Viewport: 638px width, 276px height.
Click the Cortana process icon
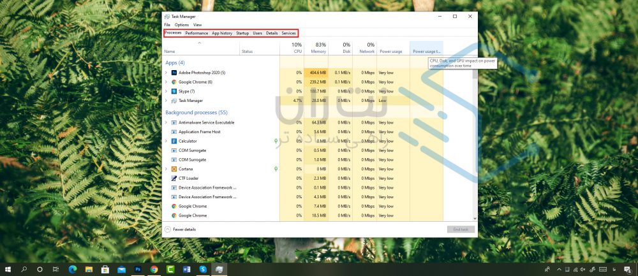[x=174, y=169]
